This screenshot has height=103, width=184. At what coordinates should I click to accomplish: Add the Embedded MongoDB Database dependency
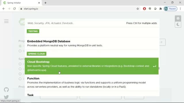pos(92,43)
